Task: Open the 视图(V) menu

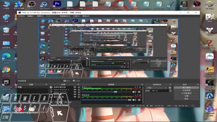Action: coord(40,16)
